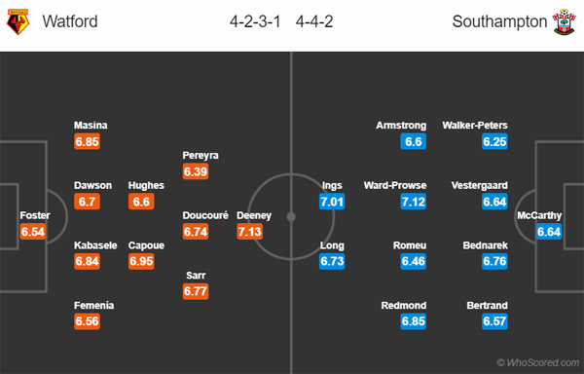The width and height of the screenshot is (584, 374).
Task: Click the Sarr 6.77 rating
Action: 196,291
